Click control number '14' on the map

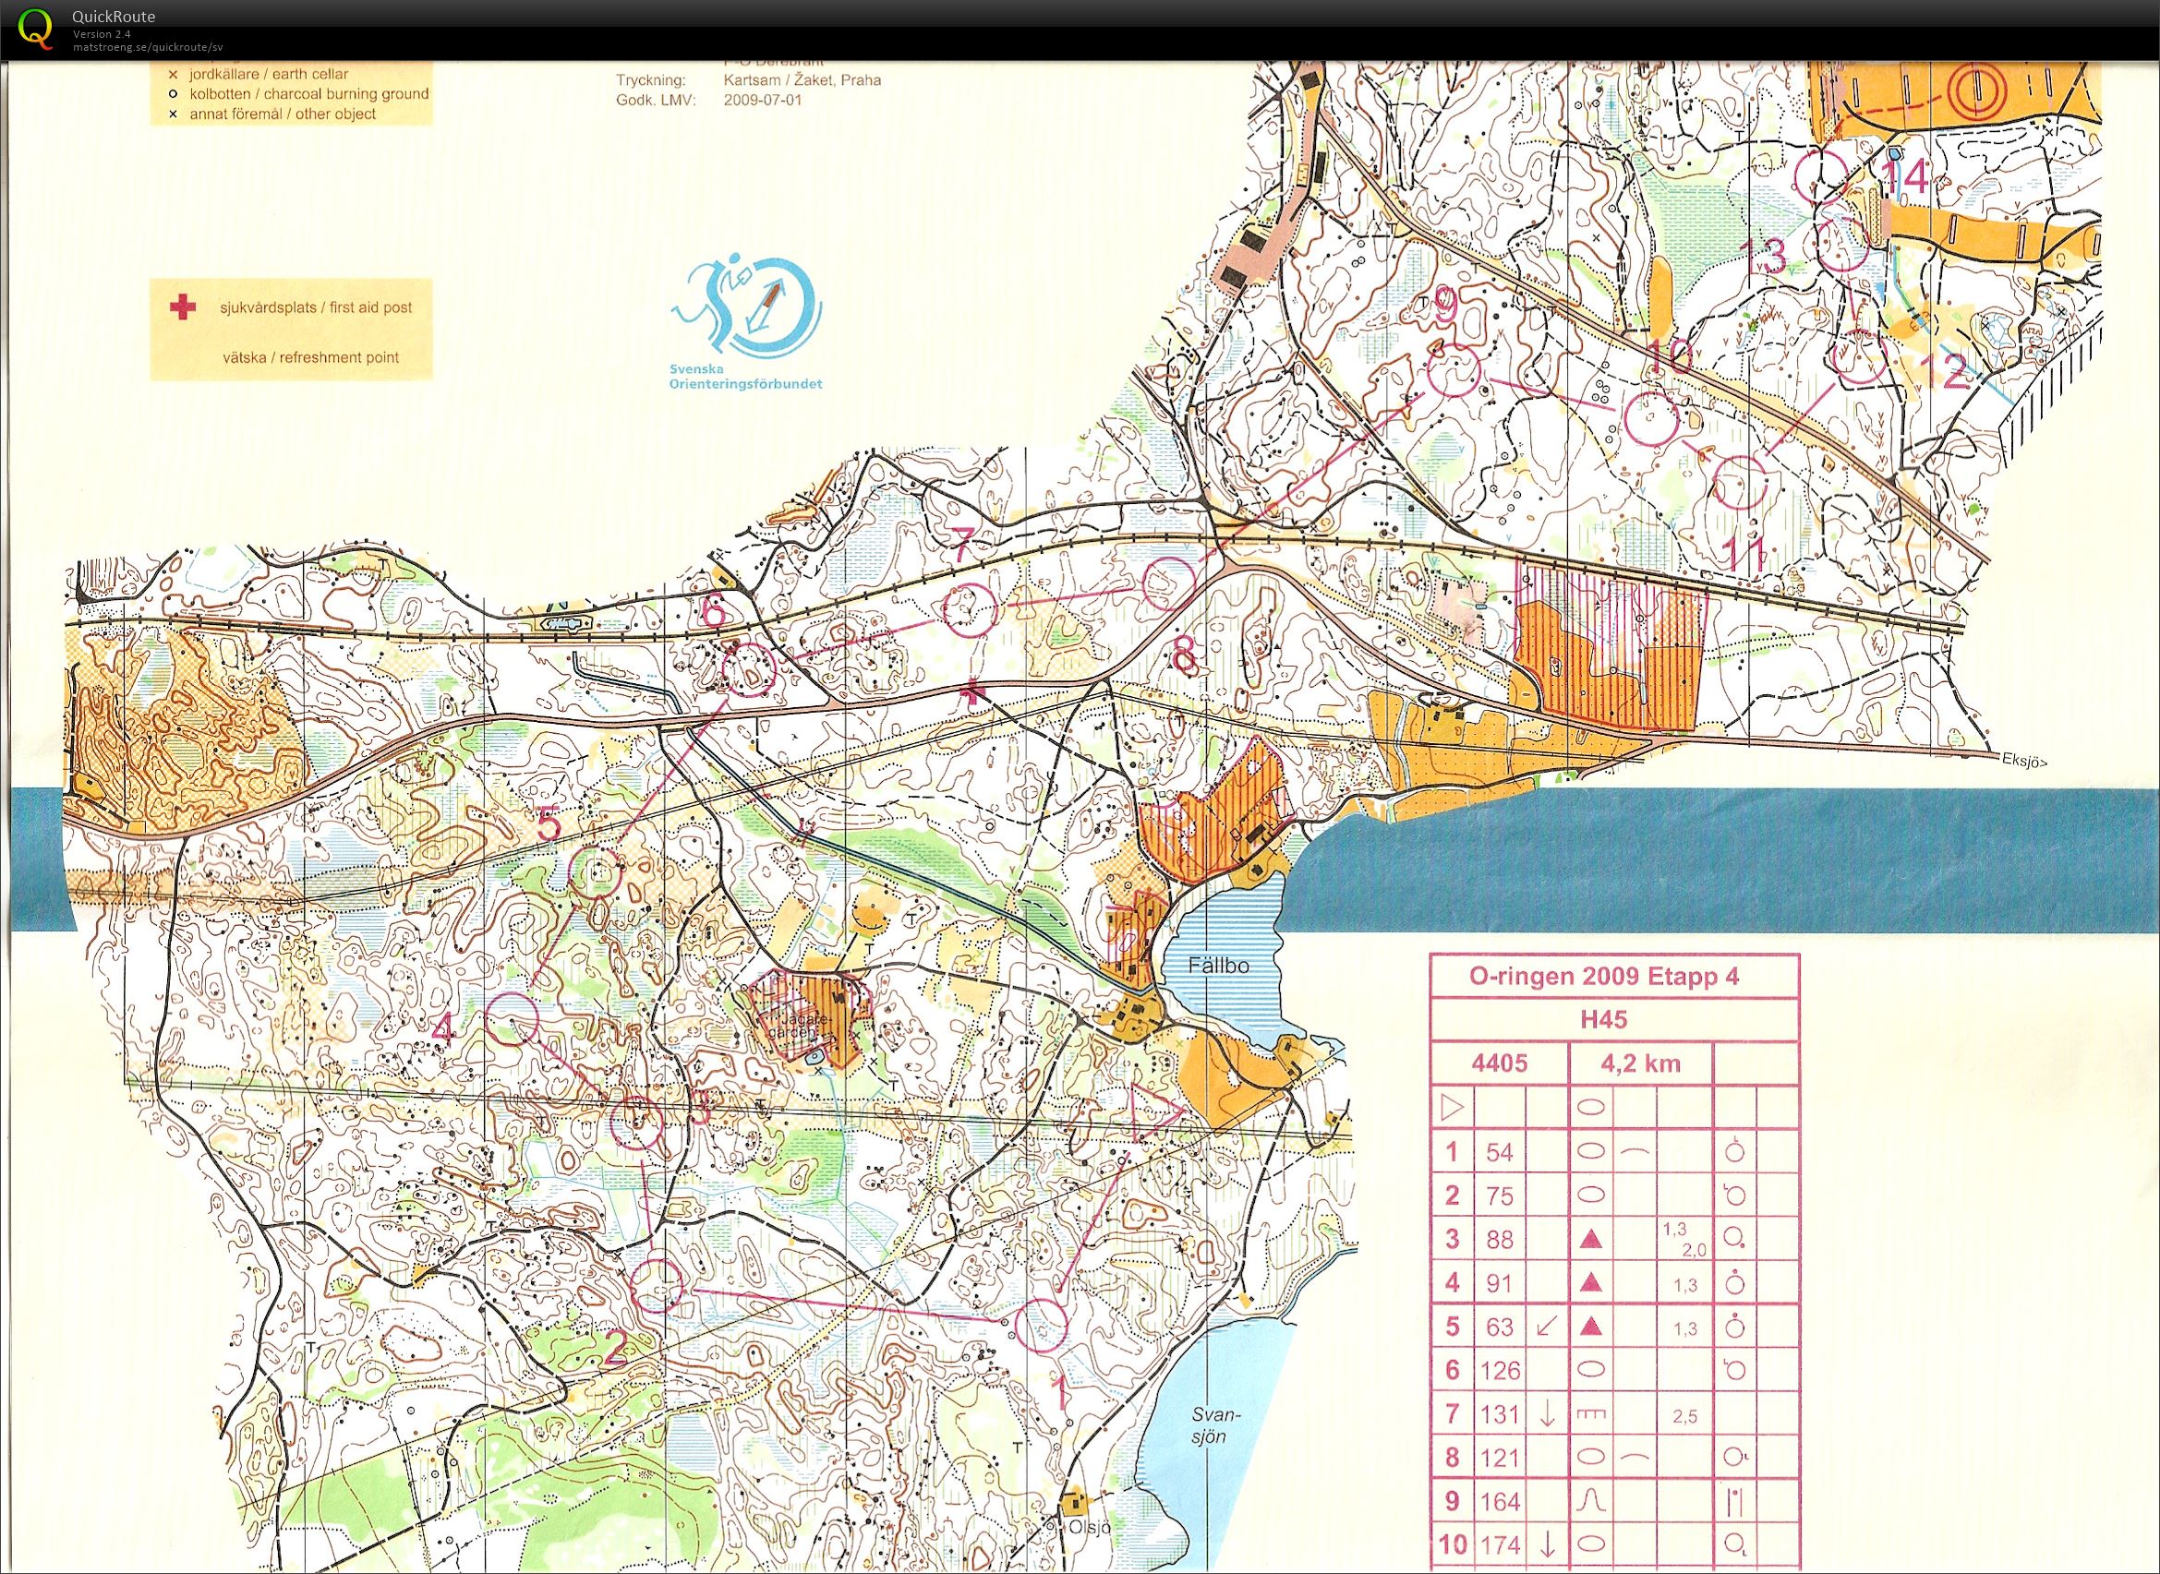point(1905,177)
